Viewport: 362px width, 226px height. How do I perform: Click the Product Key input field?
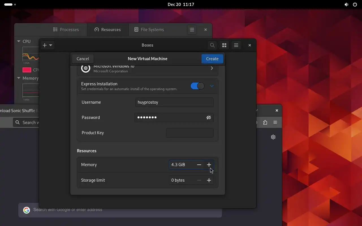pos(190,133)
